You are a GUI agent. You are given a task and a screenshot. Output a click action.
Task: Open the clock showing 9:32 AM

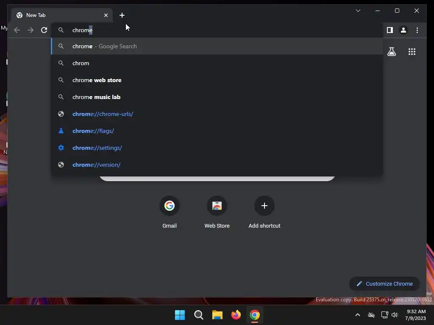click(x=415, y=315)
